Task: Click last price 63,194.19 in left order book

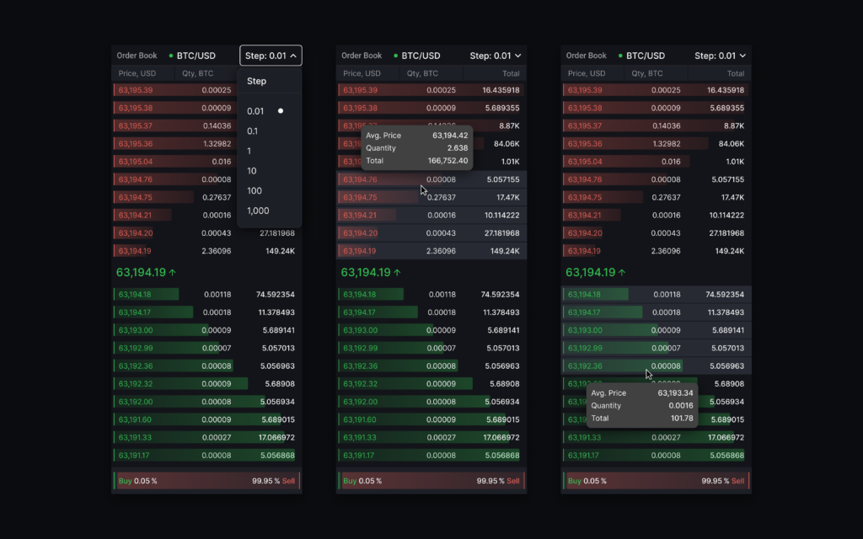Action: (141, 272)
